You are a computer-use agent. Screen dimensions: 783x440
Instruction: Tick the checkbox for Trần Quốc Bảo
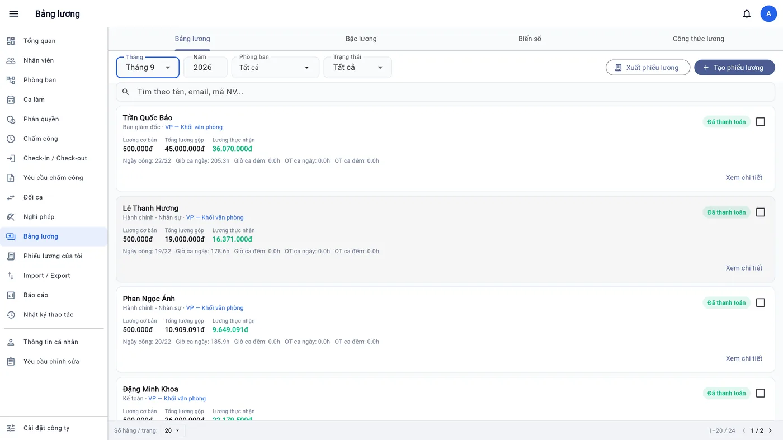[x=761, y=122]
